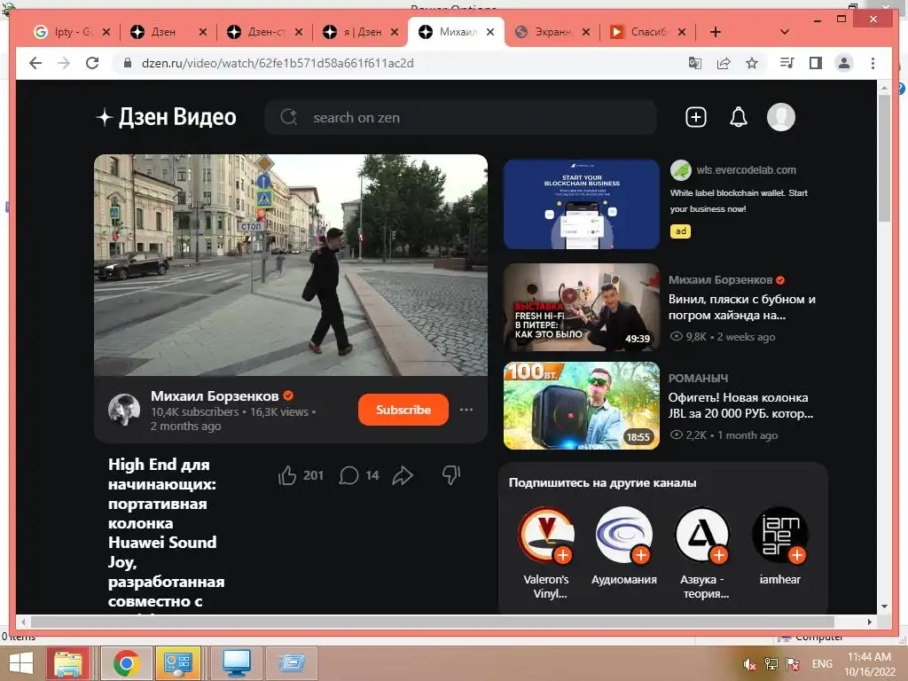
Task: Close the Михаил tab
Action: click(x=490, y=32)
